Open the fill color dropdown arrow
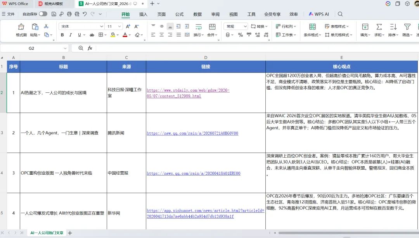This screenshot has width=419, height=238. pos(118,35)
